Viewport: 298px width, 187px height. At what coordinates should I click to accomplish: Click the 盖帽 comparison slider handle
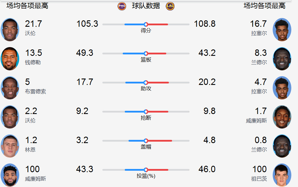coord(146,141)
